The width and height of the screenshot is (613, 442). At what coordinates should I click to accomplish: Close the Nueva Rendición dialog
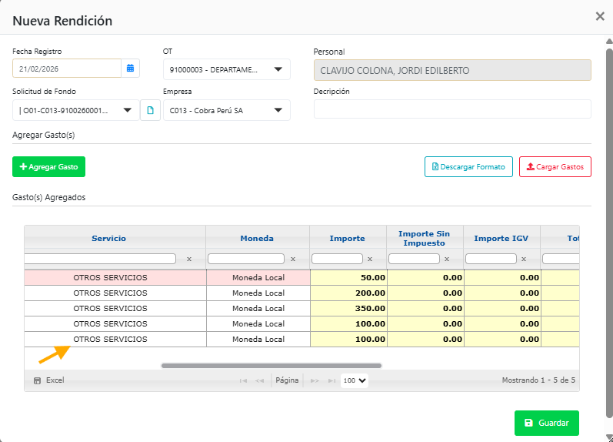[600, 16]
